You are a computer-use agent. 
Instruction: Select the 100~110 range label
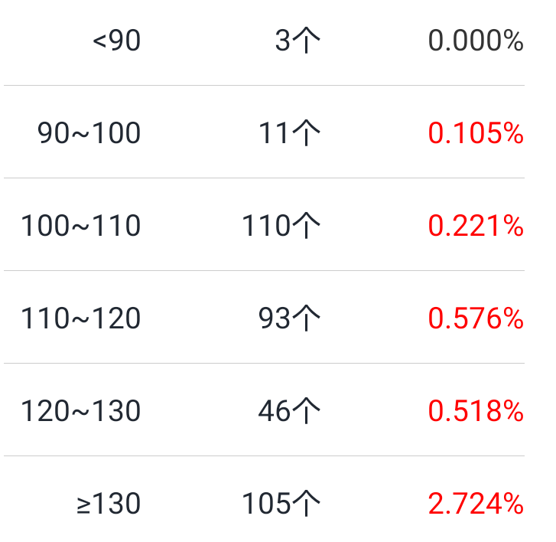(80, 227)
